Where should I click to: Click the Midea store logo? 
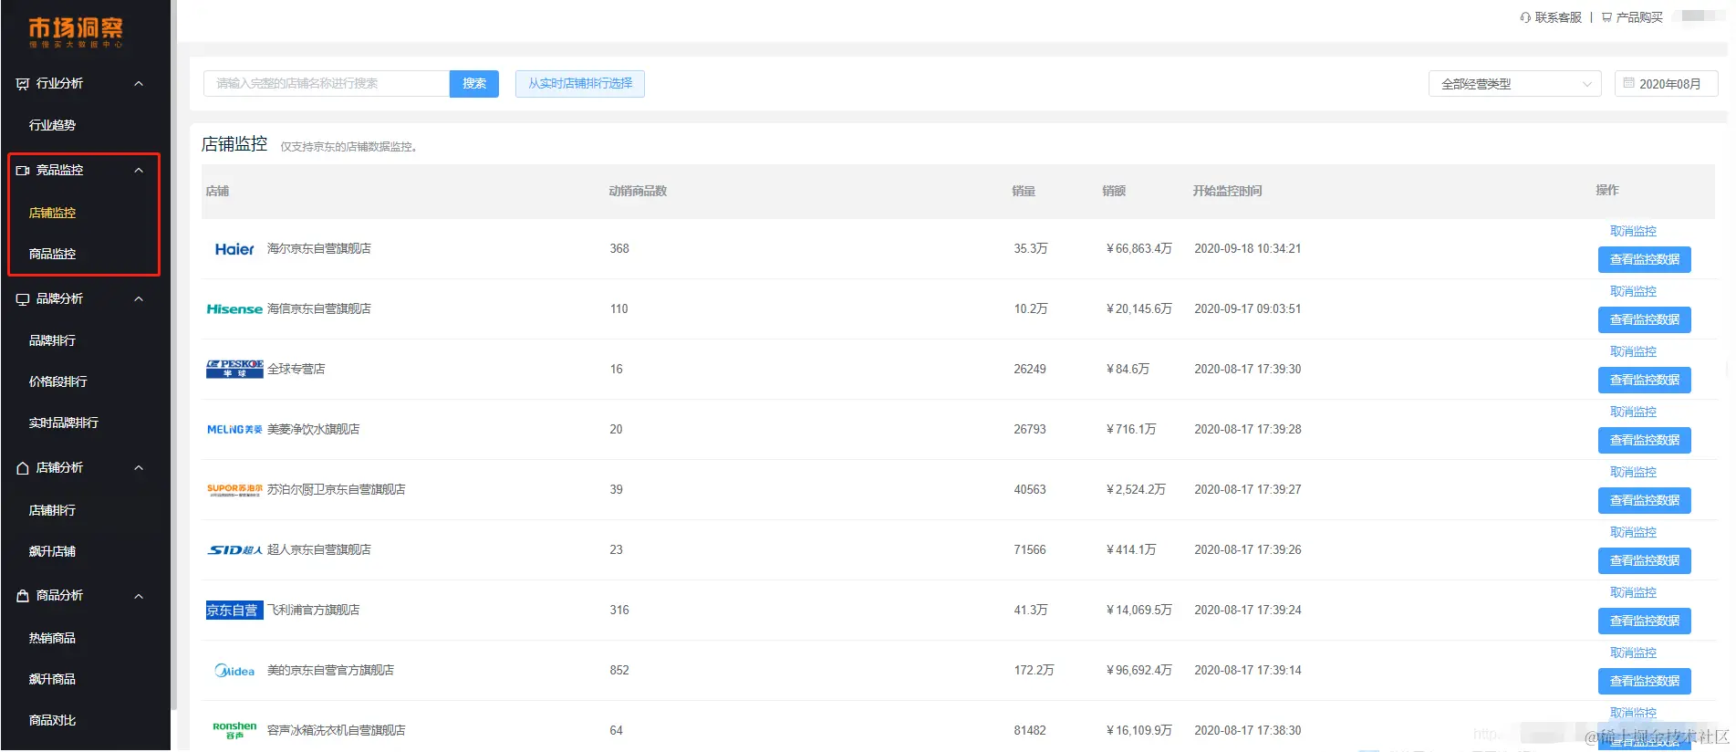click(234, 671)
